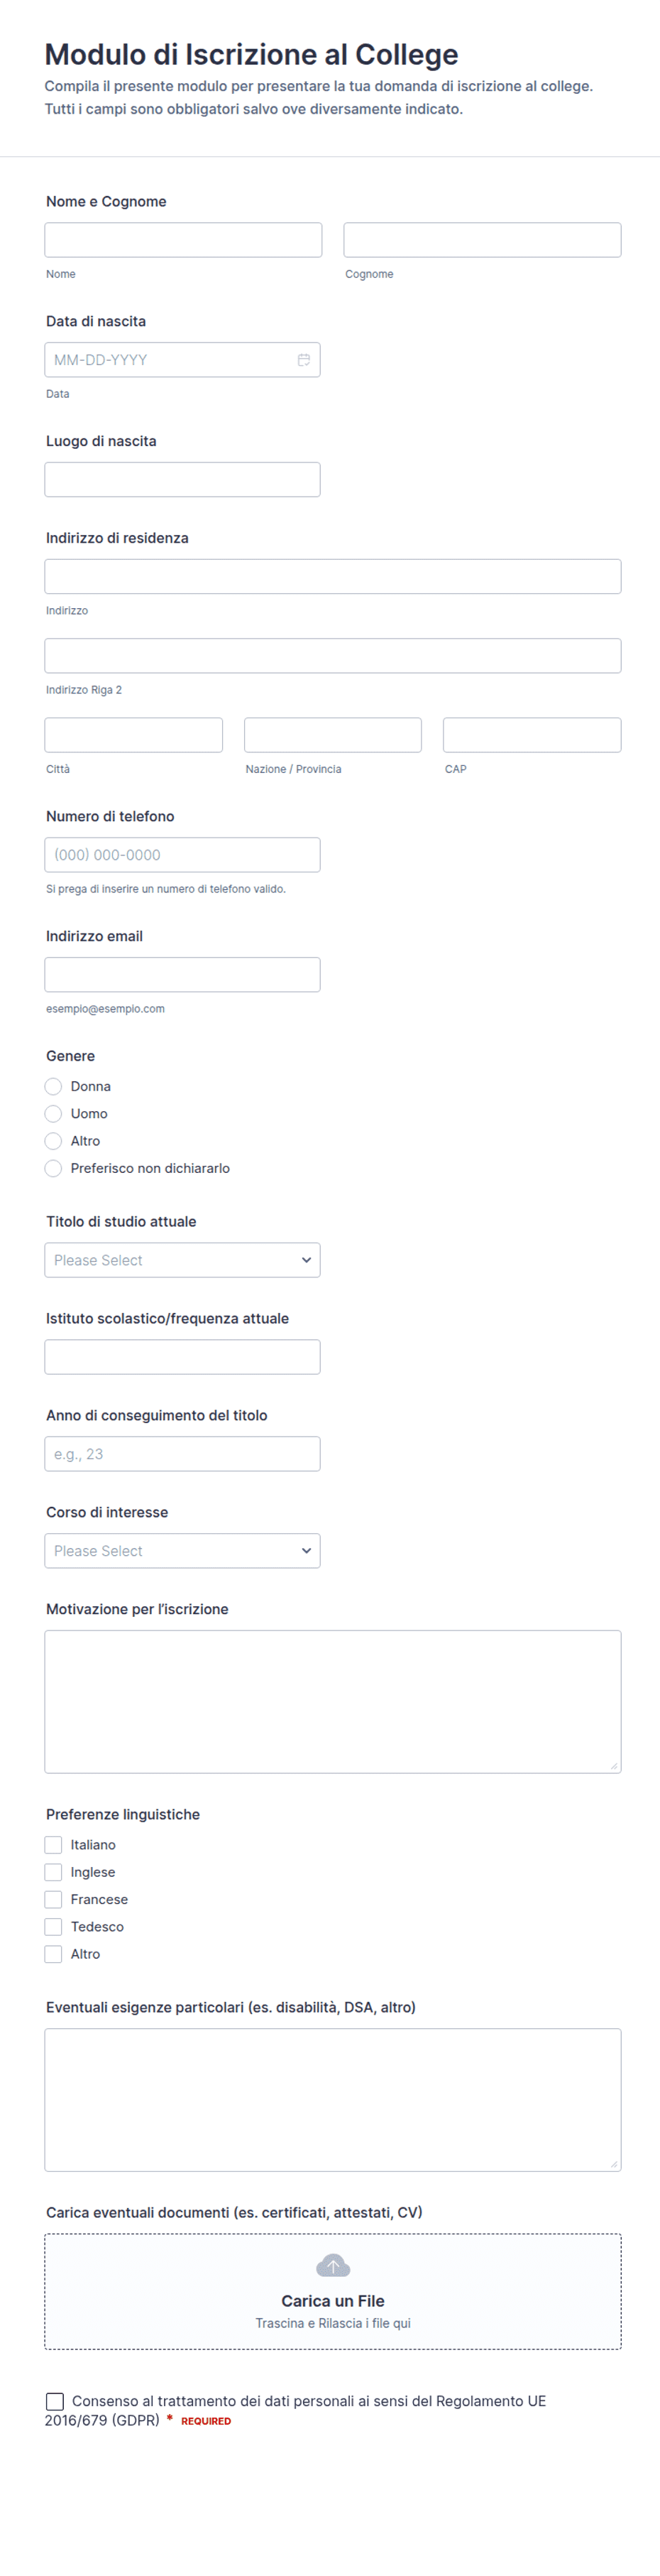This screenshot has height=2576, width=660.
Task: Enable the Tedesco language preference
Action: (x=54, y=1926)
